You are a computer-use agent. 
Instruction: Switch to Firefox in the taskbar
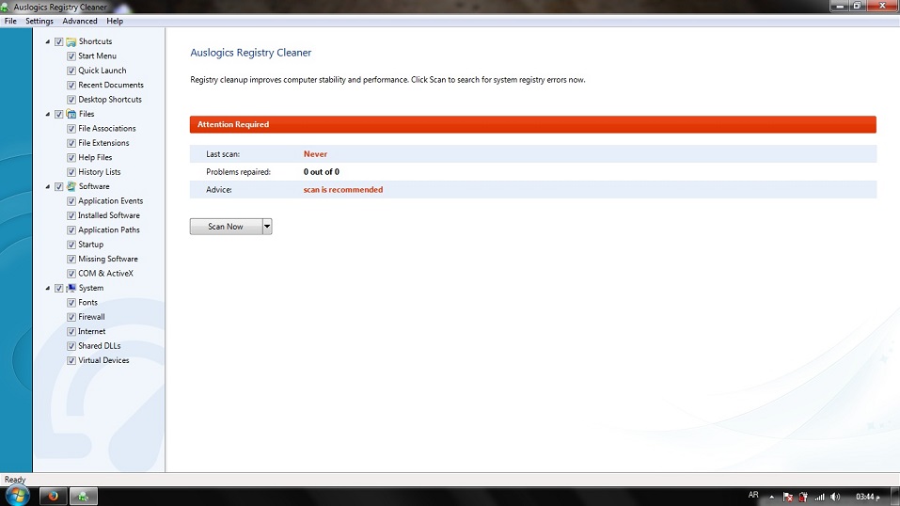point(53,496)
